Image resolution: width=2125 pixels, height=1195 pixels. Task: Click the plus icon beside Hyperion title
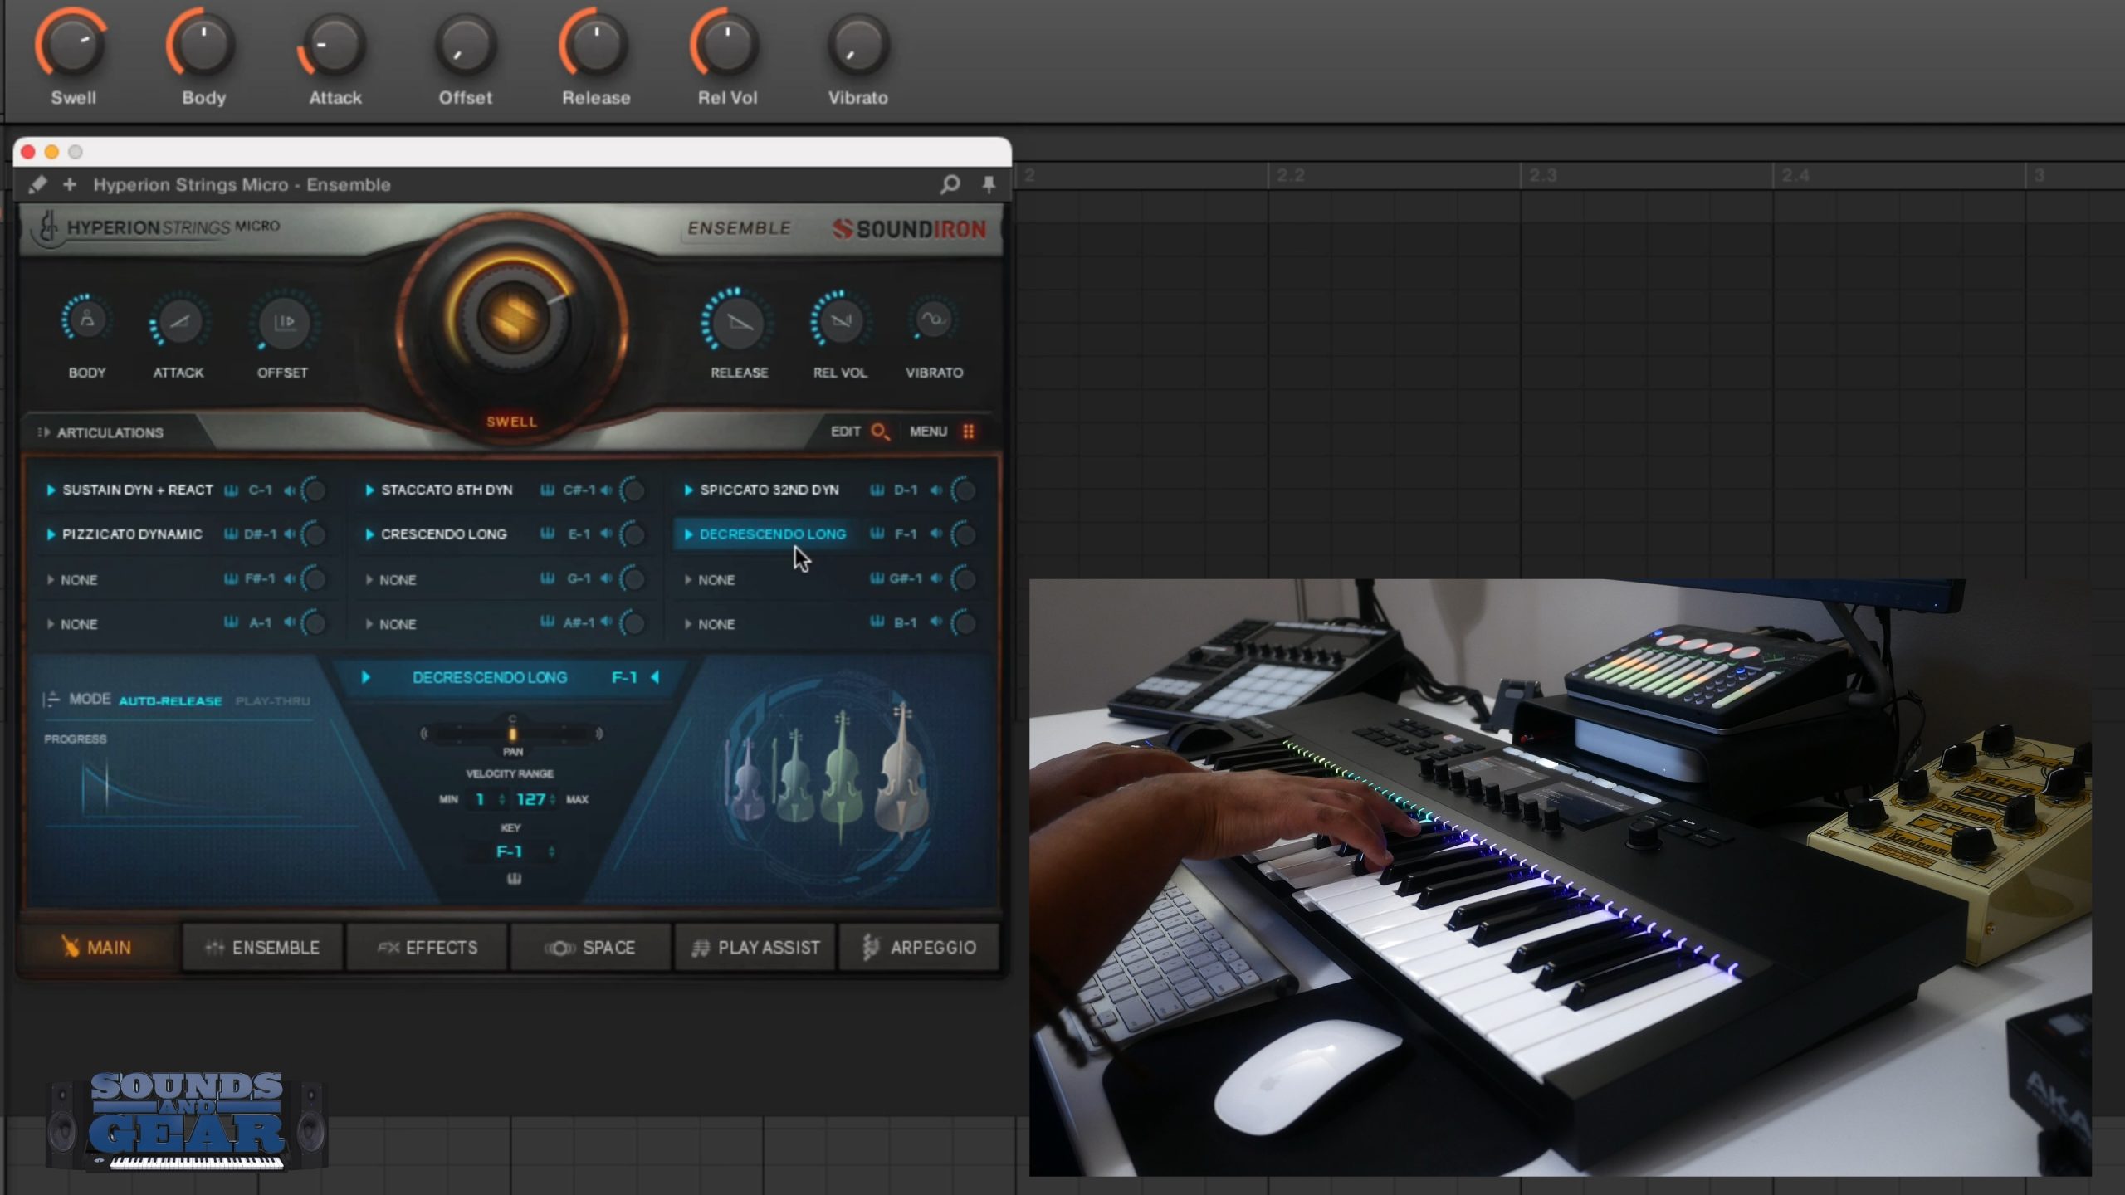[x=70, y=184]
